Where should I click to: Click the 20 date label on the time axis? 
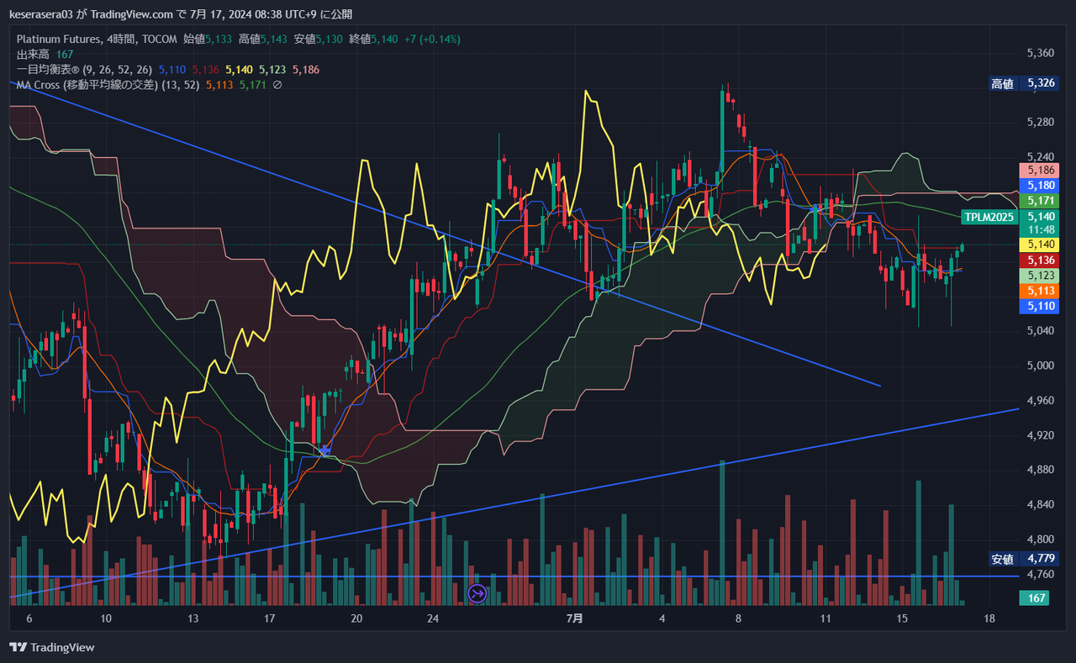click(356, 618)
